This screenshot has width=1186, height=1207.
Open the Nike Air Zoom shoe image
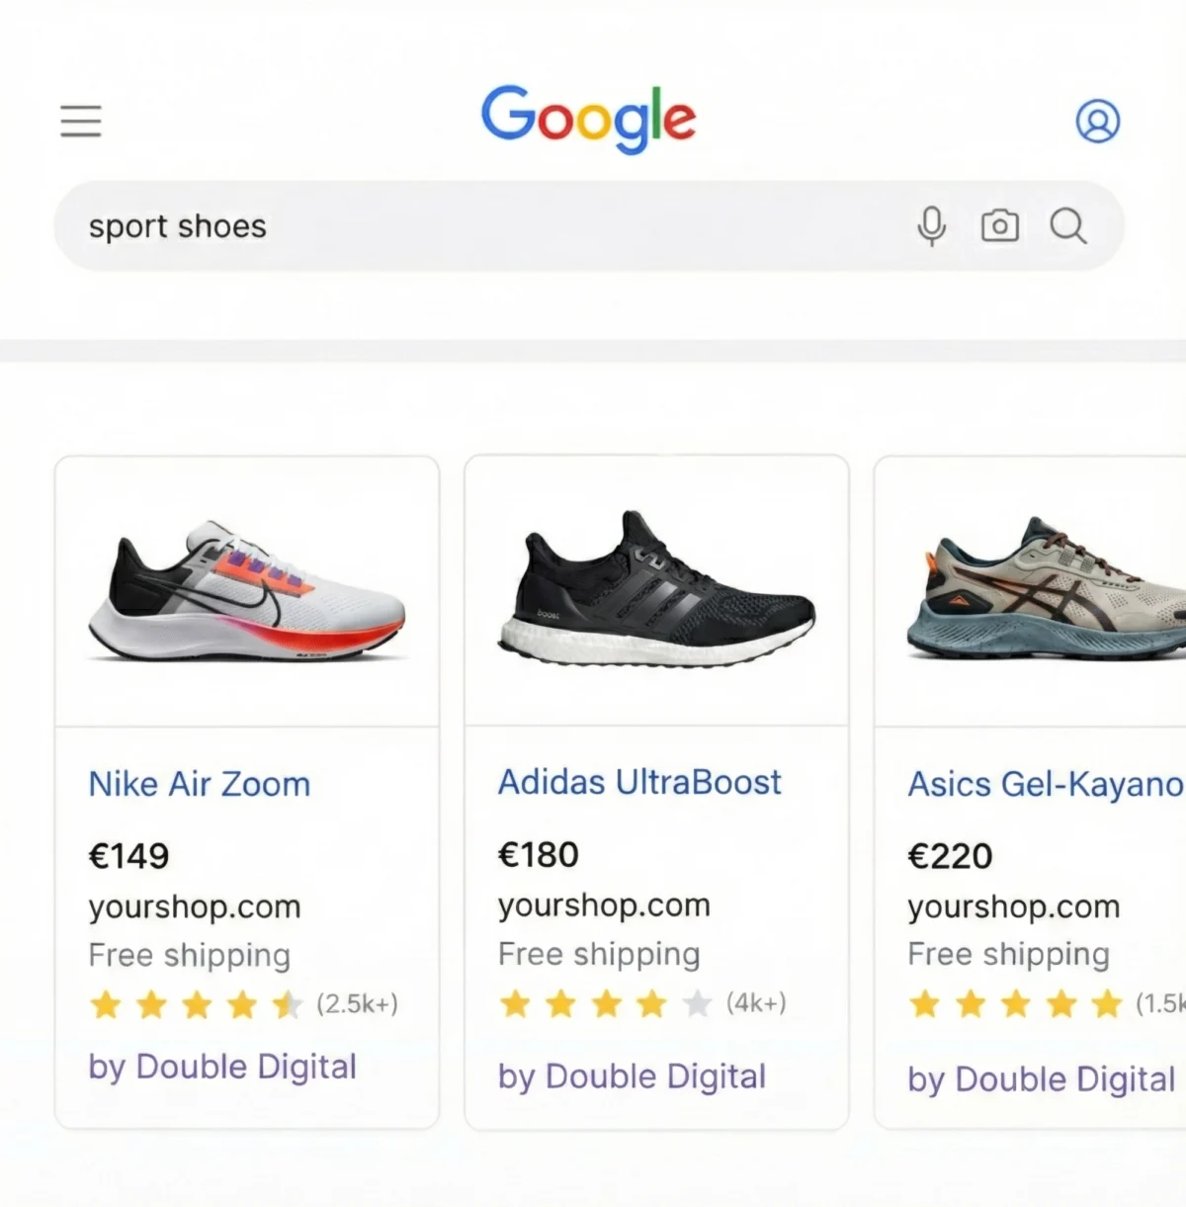coord(246,591)
